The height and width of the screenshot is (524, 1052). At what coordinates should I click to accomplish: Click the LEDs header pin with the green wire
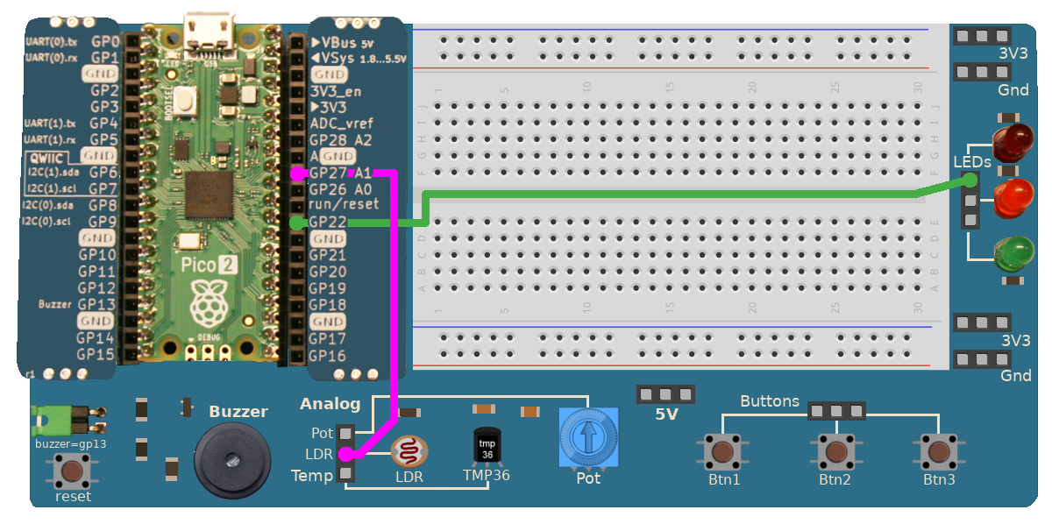[970, 181]
